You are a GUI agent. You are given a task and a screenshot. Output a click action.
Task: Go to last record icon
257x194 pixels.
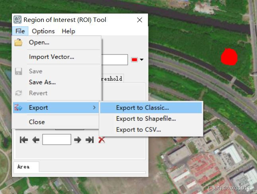coord(90,140)
